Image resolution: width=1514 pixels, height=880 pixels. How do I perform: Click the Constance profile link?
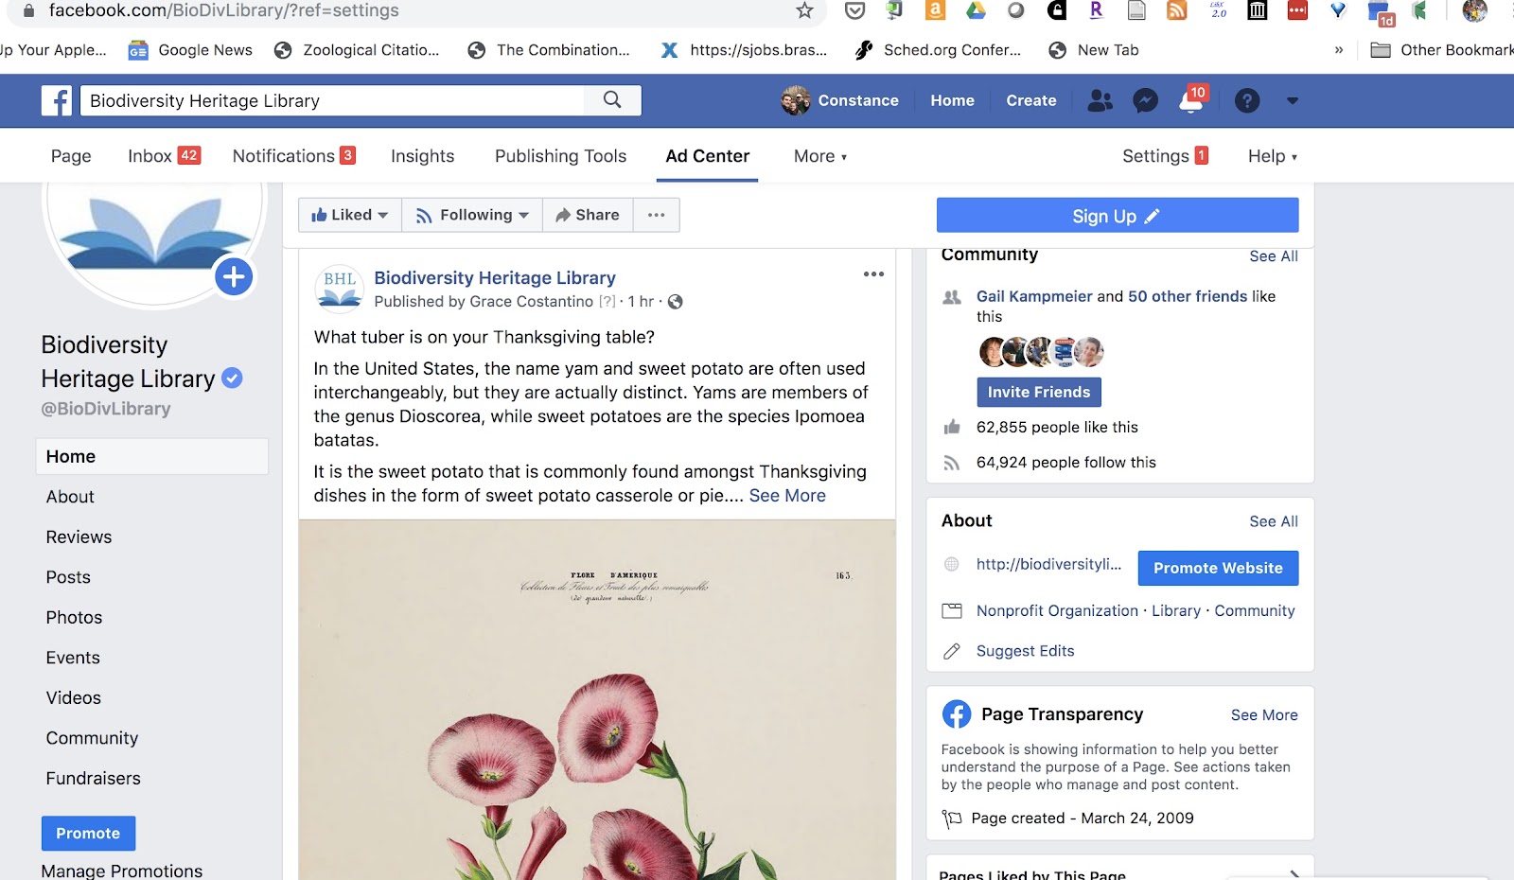point(840,100)
